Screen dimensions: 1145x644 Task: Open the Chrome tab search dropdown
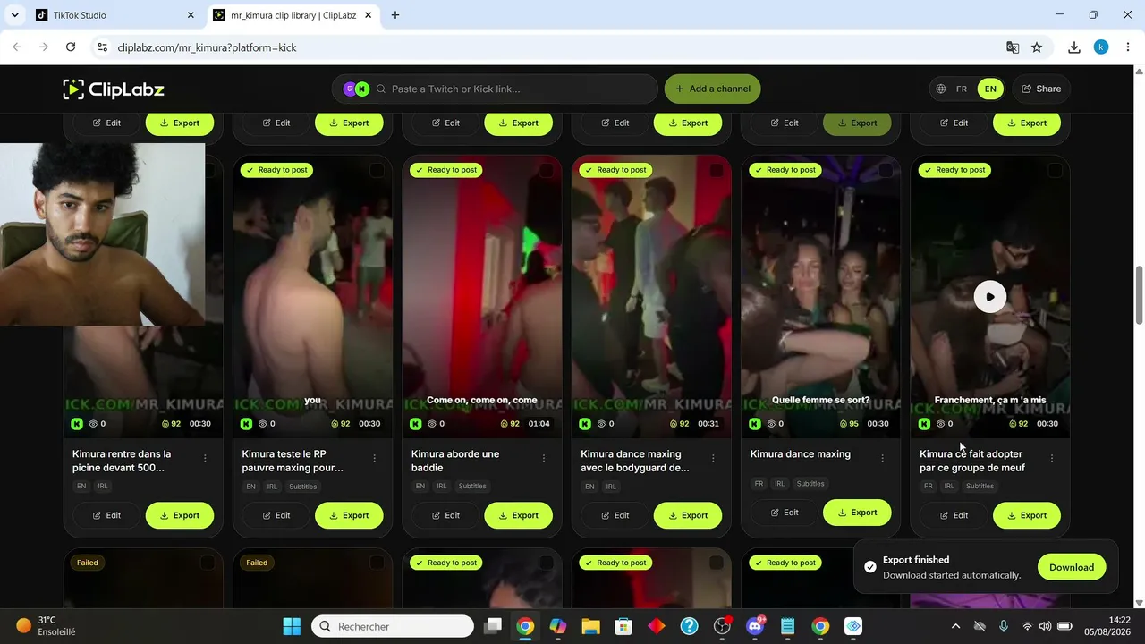click(x=15, y=15)
